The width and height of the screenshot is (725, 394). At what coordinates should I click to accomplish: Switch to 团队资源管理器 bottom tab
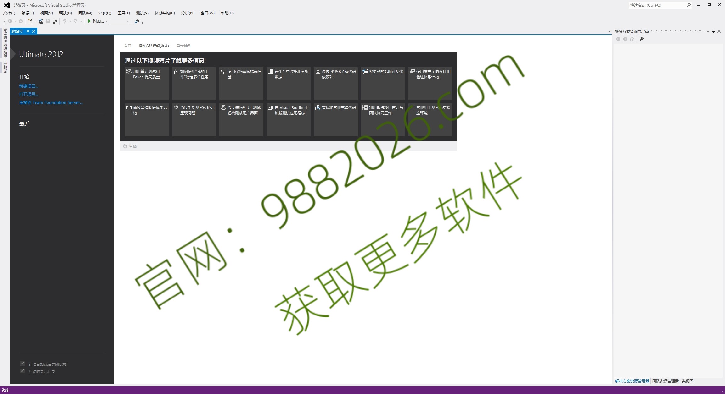[666, 381]
